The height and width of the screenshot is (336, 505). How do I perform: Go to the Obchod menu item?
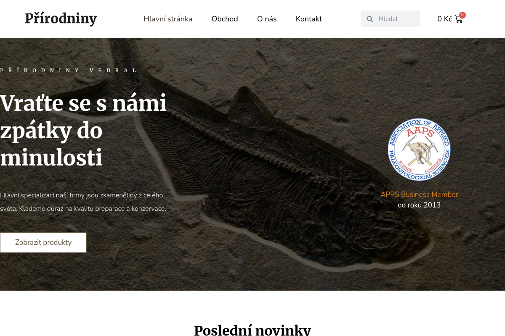[x=225, y=19]
